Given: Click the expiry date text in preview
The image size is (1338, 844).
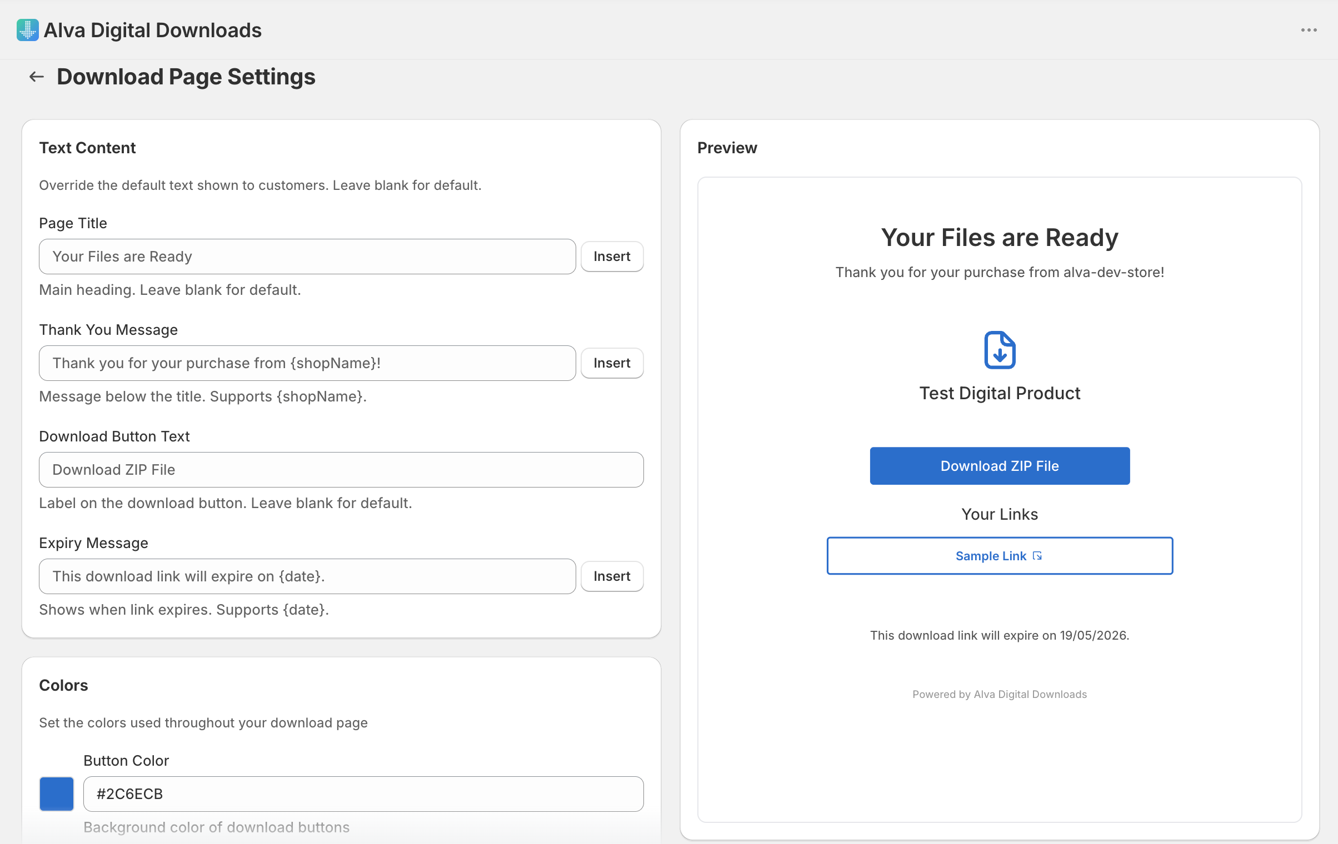Looking at the screenshot, I should point(1000,635).
